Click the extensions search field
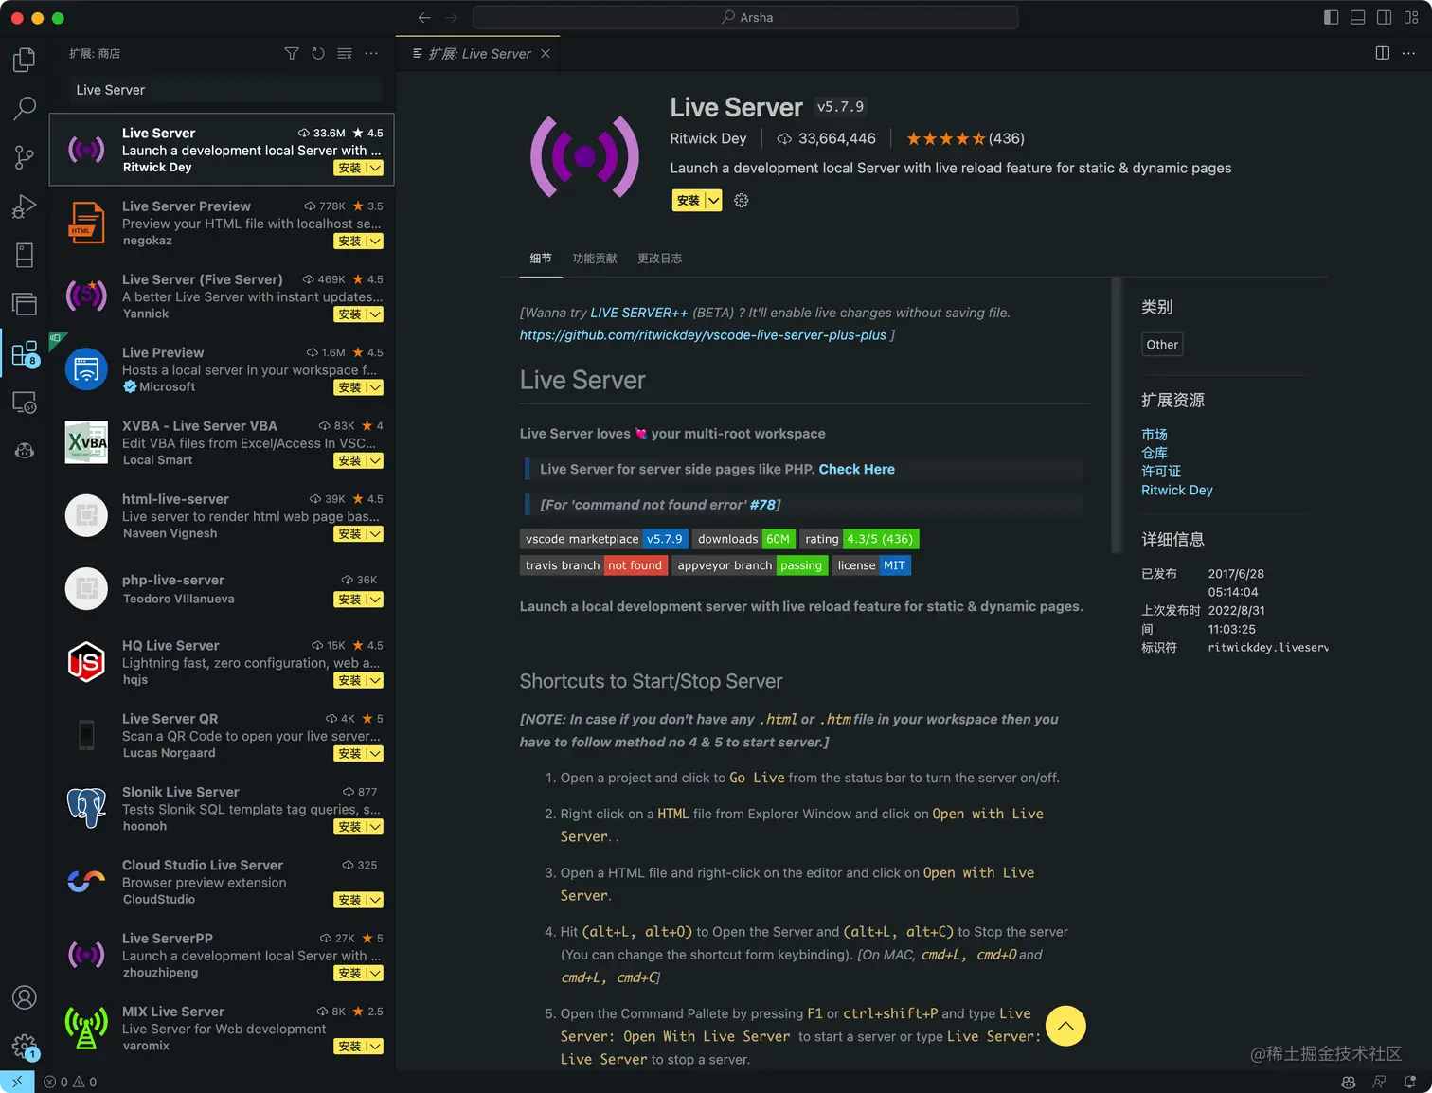 point(225,90)
